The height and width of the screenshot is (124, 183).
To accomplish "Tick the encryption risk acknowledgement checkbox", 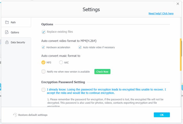I will point(43,89).
